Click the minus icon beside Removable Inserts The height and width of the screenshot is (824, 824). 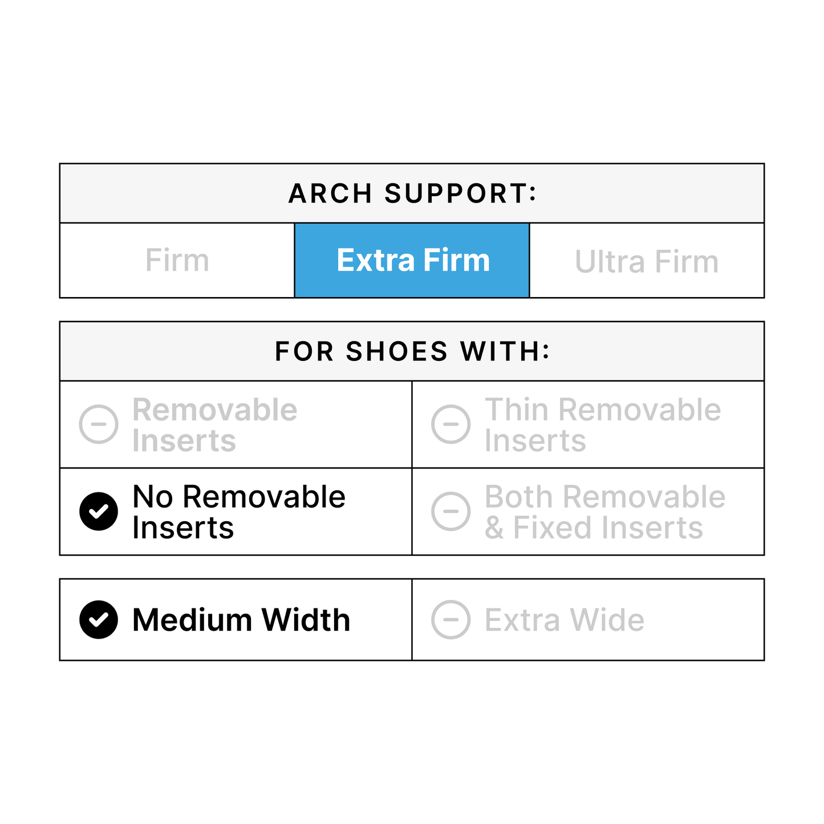(x=99, y=424)
